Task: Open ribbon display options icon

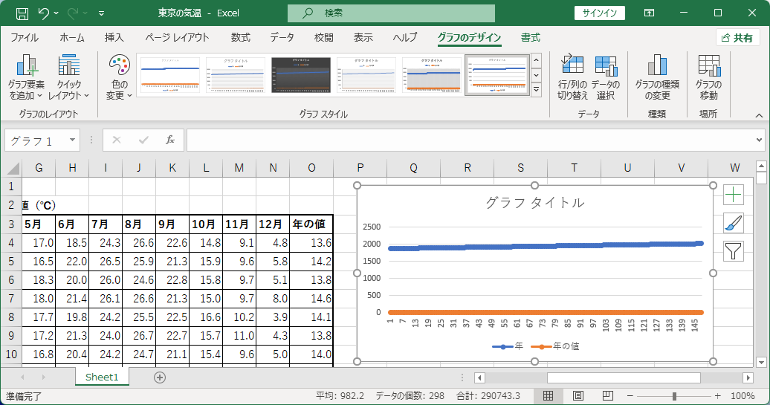Action: (649, 13)
